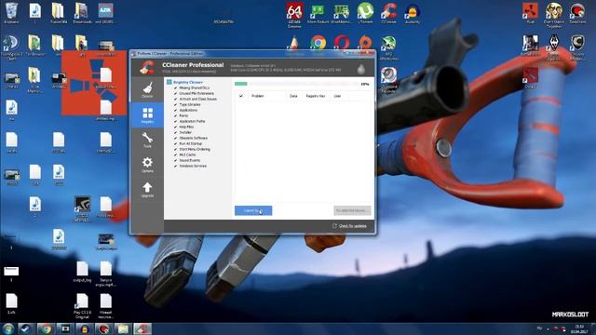The width and height of the screenshot is (596, 335).
Task: Launch uTorrent from the desktop
Action: [x=365, y=13]
